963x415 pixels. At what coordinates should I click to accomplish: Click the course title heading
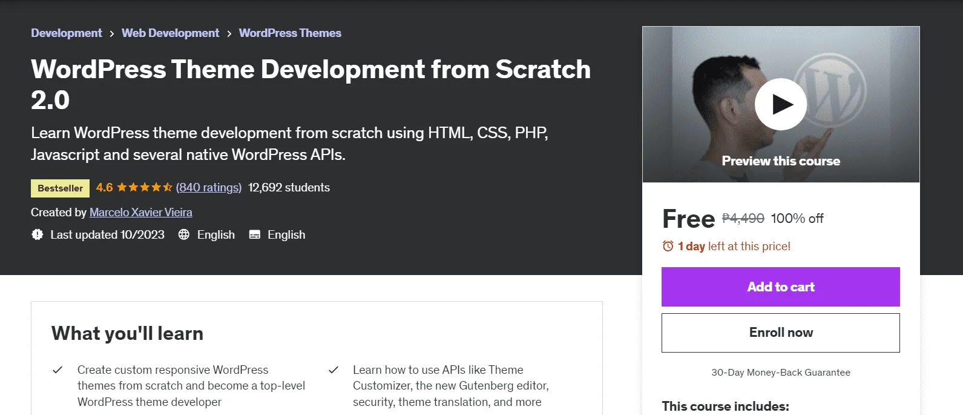coord(311,84)
